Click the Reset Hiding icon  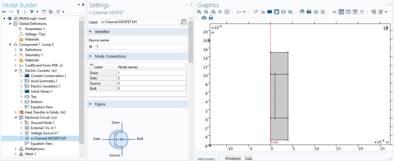[x=362, y=12]
